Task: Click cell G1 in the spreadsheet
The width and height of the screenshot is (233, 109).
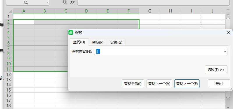Action: tap(150, 17)
